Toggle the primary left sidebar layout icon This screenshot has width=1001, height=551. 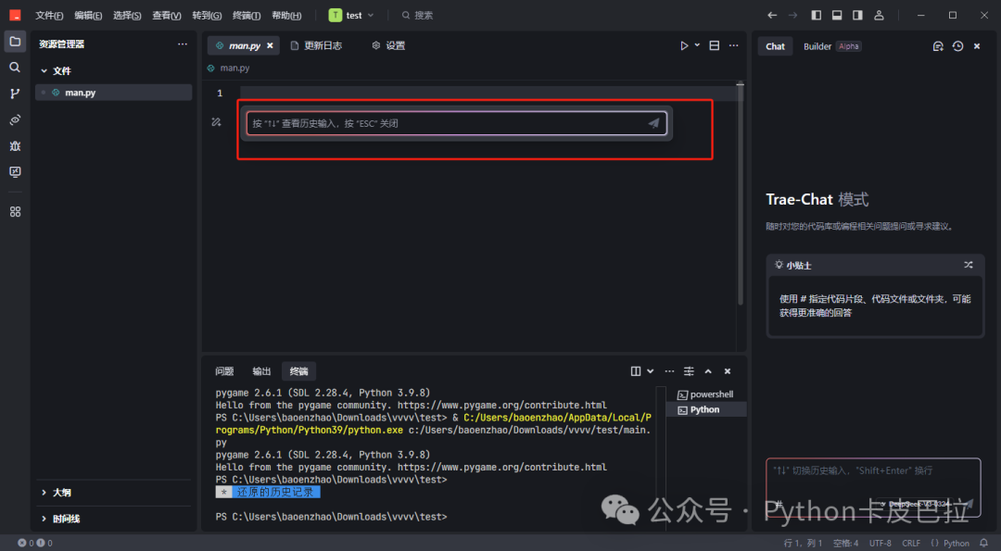(816, 16)
